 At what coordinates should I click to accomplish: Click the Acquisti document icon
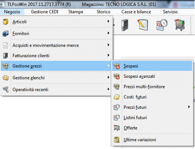[x=5, y=45]
